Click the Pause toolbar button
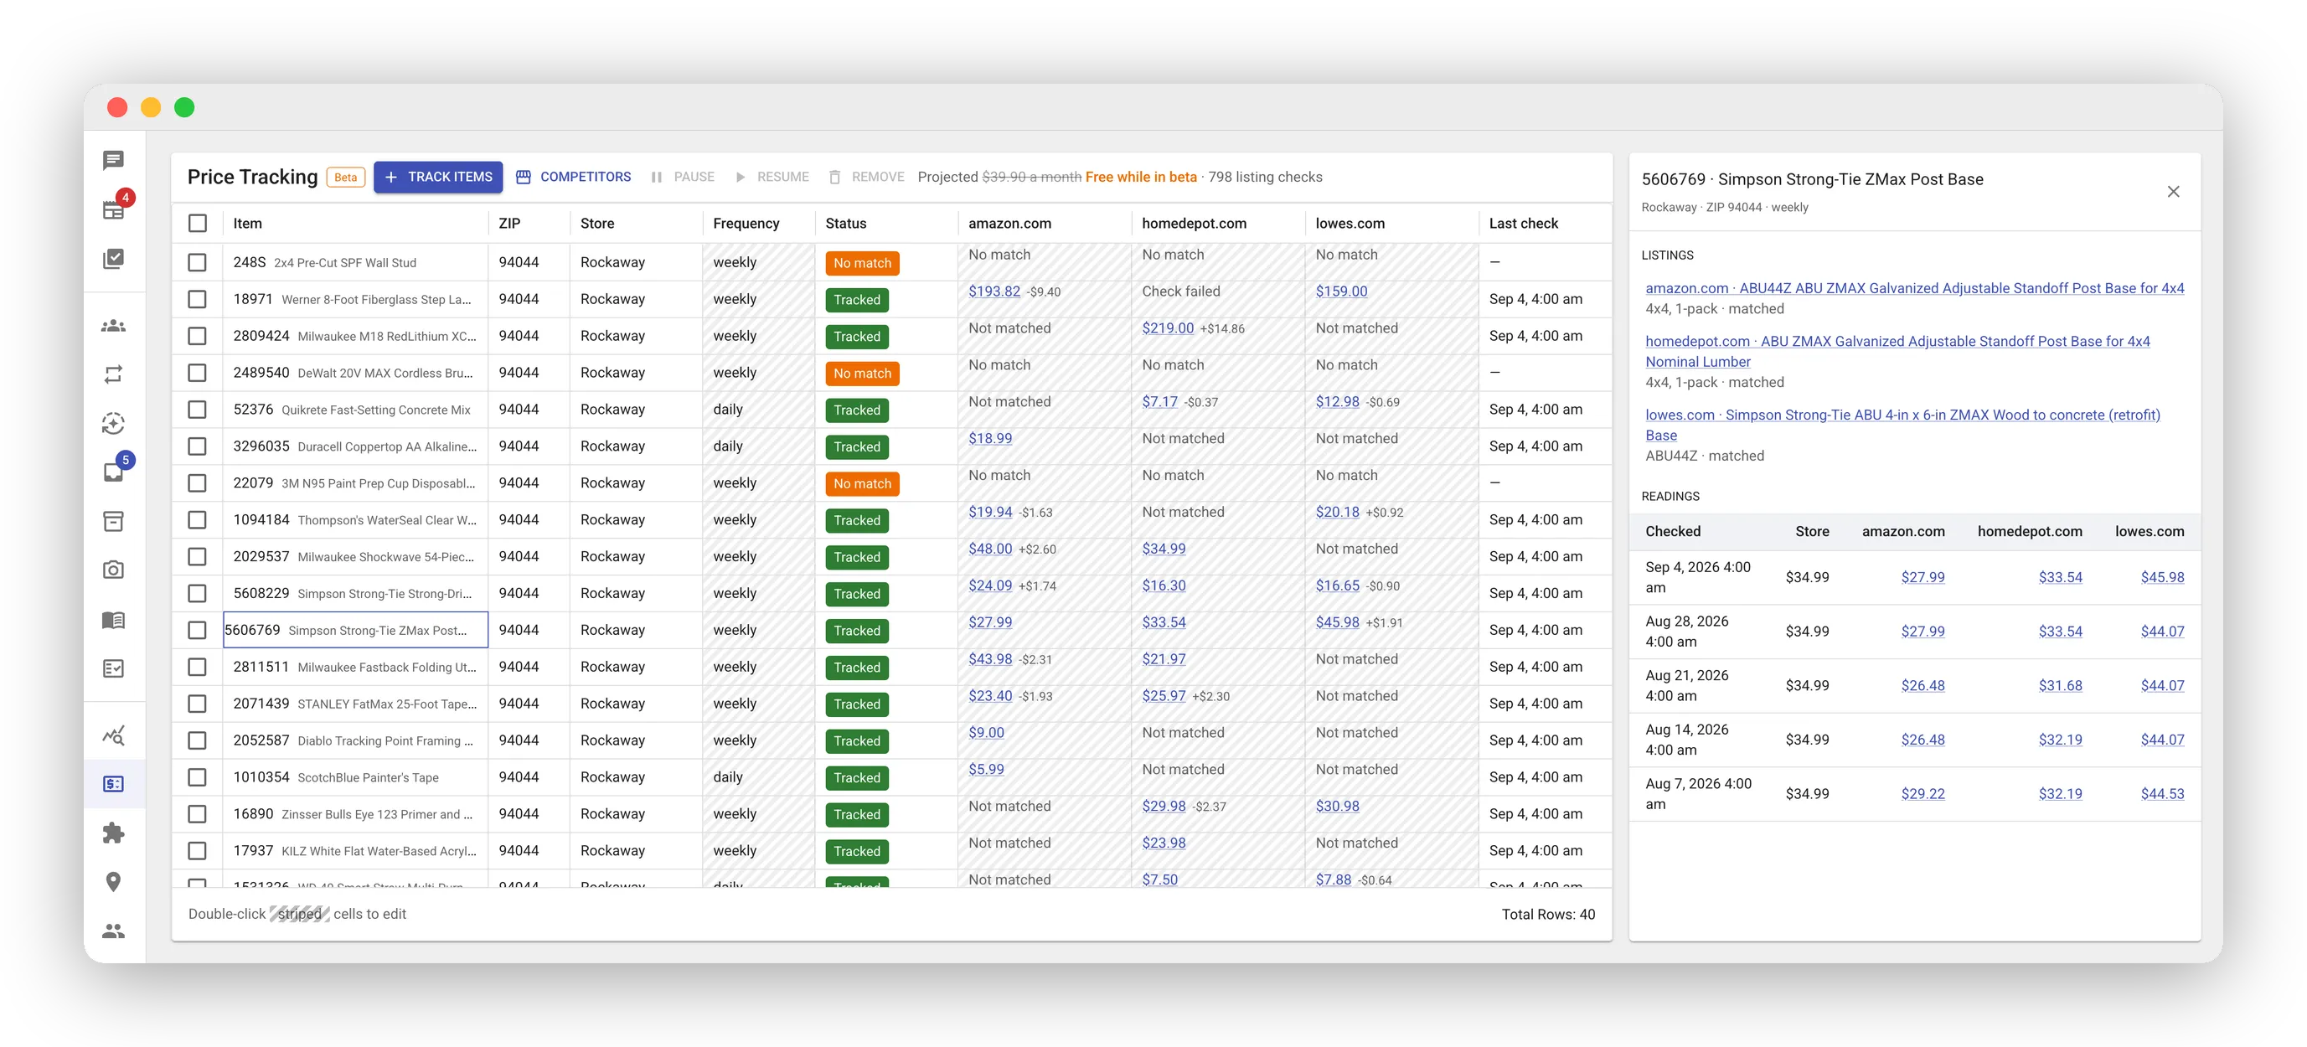 click(683, 178)
